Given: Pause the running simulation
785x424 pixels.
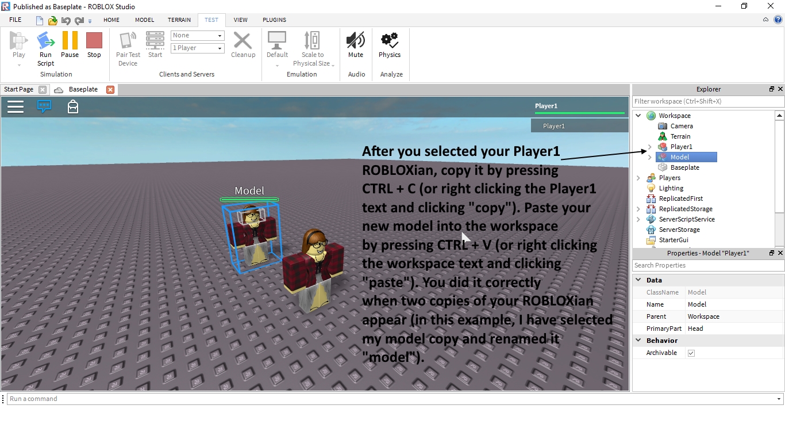Looking at the screenshot, I should click(x=70, y=41).
